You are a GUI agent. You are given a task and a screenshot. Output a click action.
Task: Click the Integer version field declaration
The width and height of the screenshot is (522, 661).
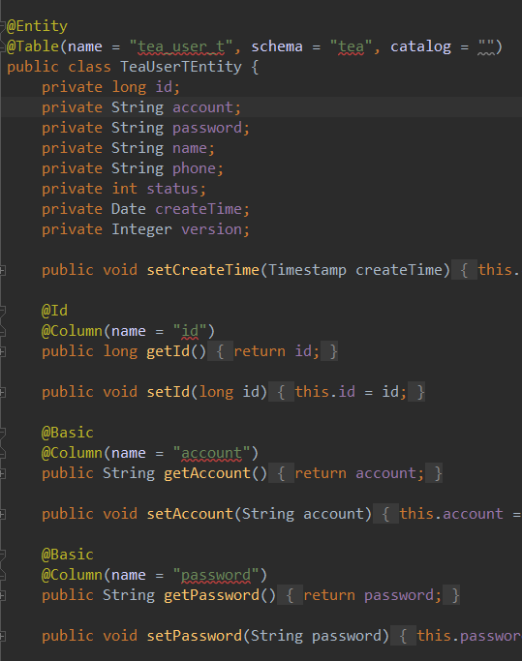click(x=211, y=229)
